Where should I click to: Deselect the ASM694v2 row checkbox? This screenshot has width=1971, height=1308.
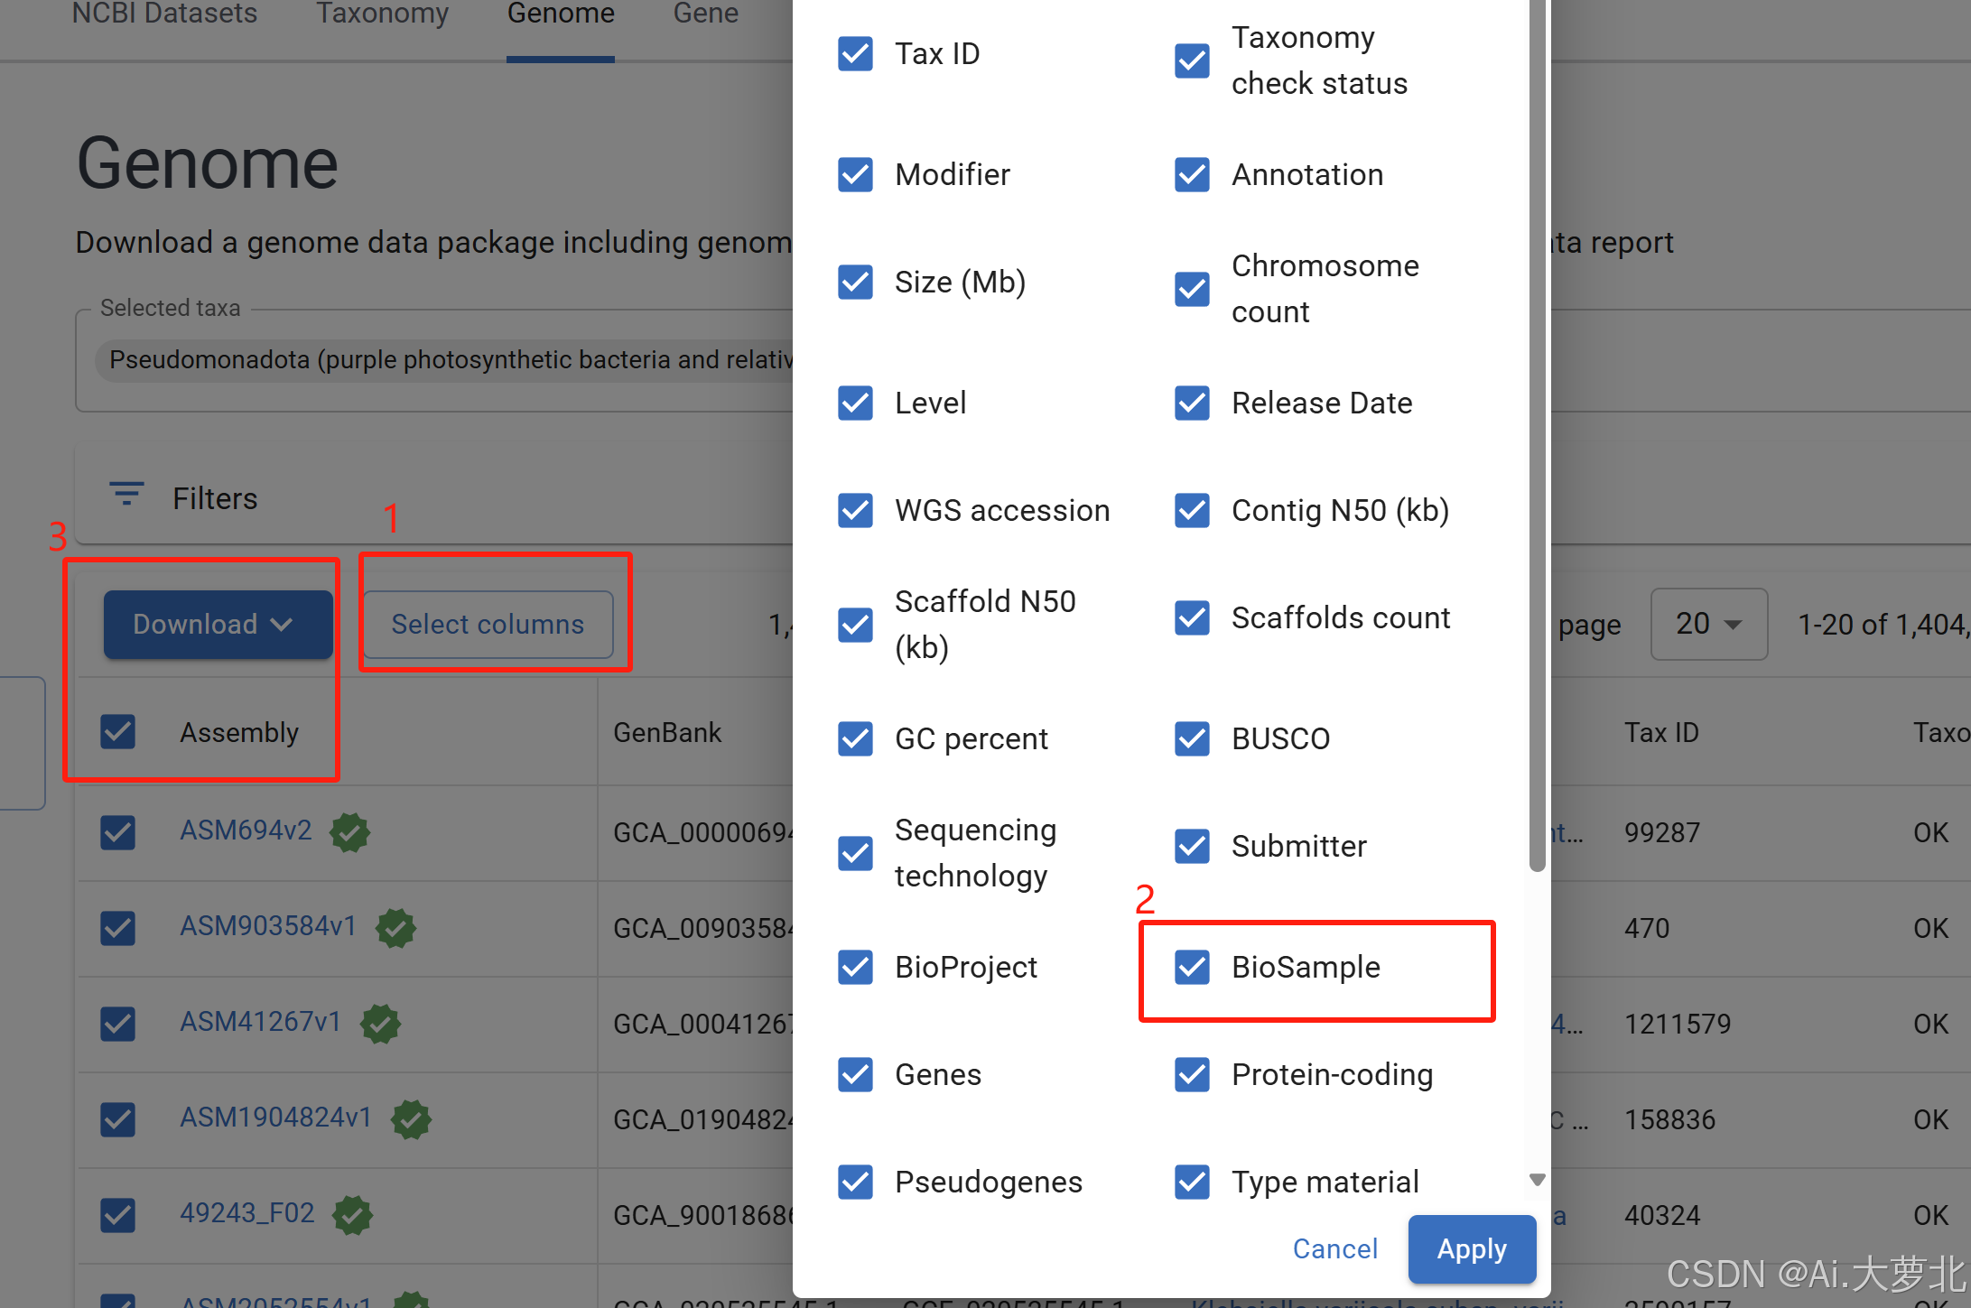pos(118,832)
